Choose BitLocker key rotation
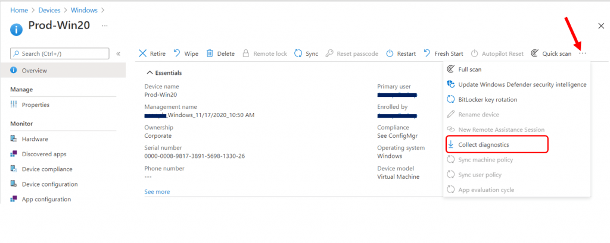The image size is (610, 243). (x=516, y=99)
